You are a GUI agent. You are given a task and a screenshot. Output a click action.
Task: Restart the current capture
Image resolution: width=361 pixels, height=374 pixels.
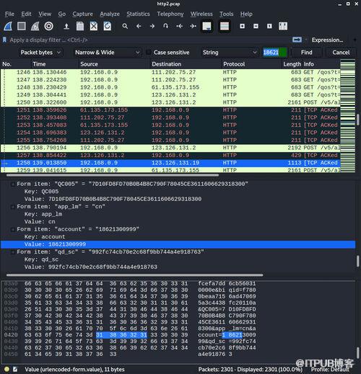click(x=35, y=26)
